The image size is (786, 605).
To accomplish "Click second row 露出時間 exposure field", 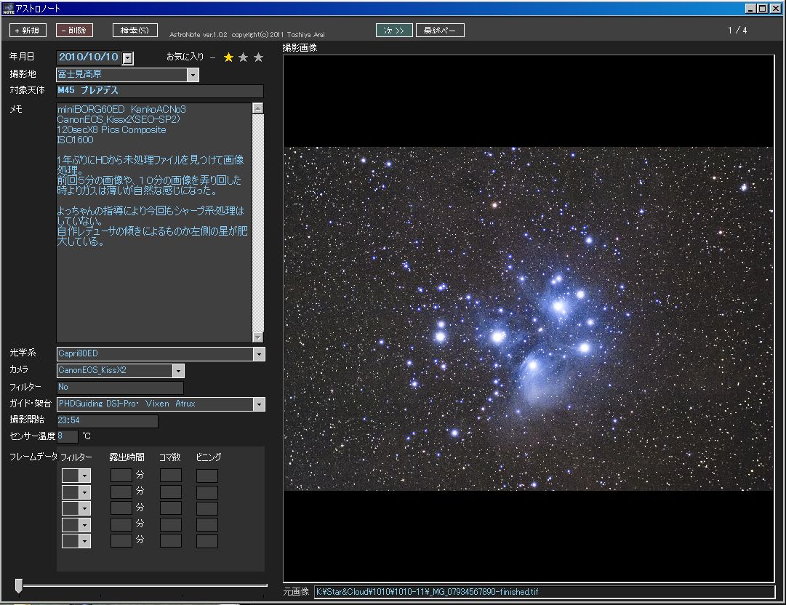I will [121, 492].
